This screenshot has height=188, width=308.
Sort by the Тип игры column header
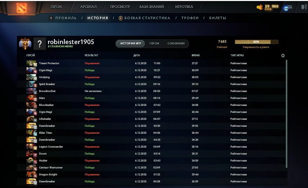(x=237, y=55)
